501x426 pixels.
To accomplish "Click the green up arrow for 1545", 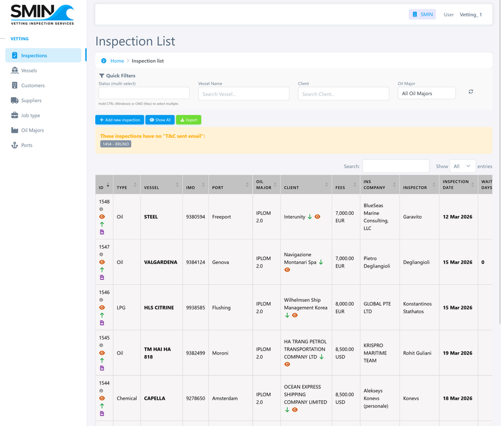I will pyautogui.click(x=102, y=360).
